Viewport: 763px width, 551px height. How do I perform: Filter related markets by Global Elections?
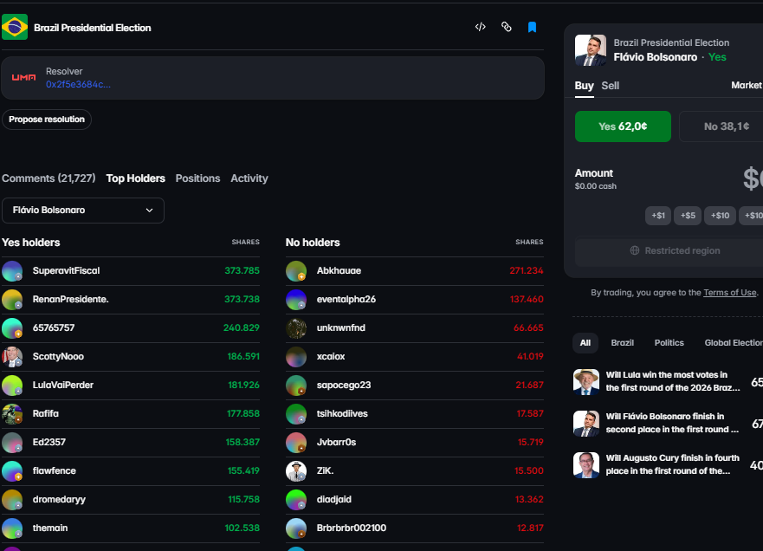(x=734, y=343)
